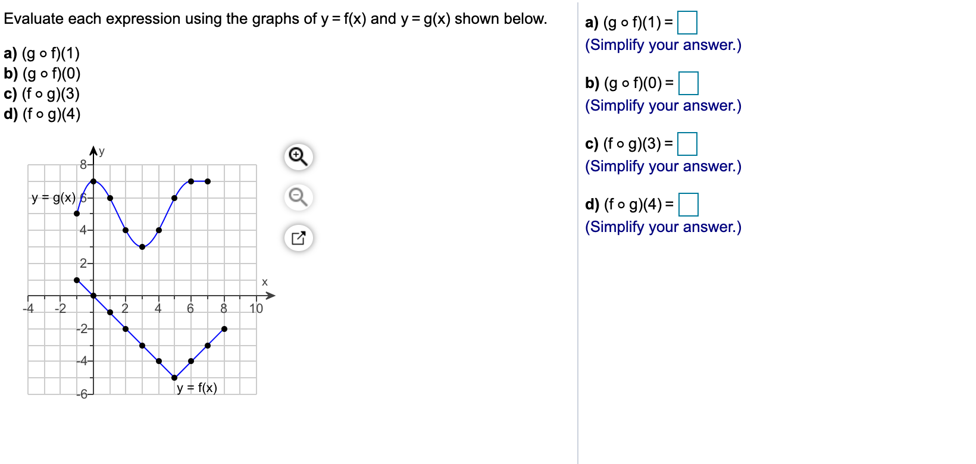
Task: Click the origin point on the graph
Action: coord(93,296)
